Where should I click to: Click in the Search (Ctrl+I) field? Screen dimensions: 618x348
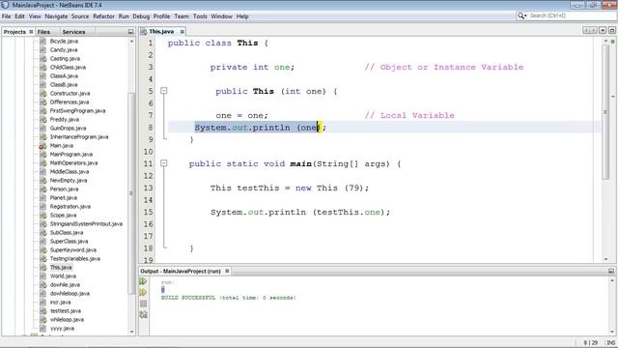(572, 15)
